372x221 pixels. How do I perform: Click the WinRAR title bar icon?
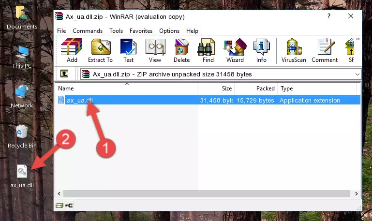point(59,16)
